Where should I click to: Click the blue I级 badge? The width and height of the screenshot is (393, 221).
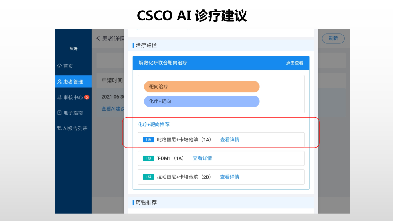click(148, 140)
